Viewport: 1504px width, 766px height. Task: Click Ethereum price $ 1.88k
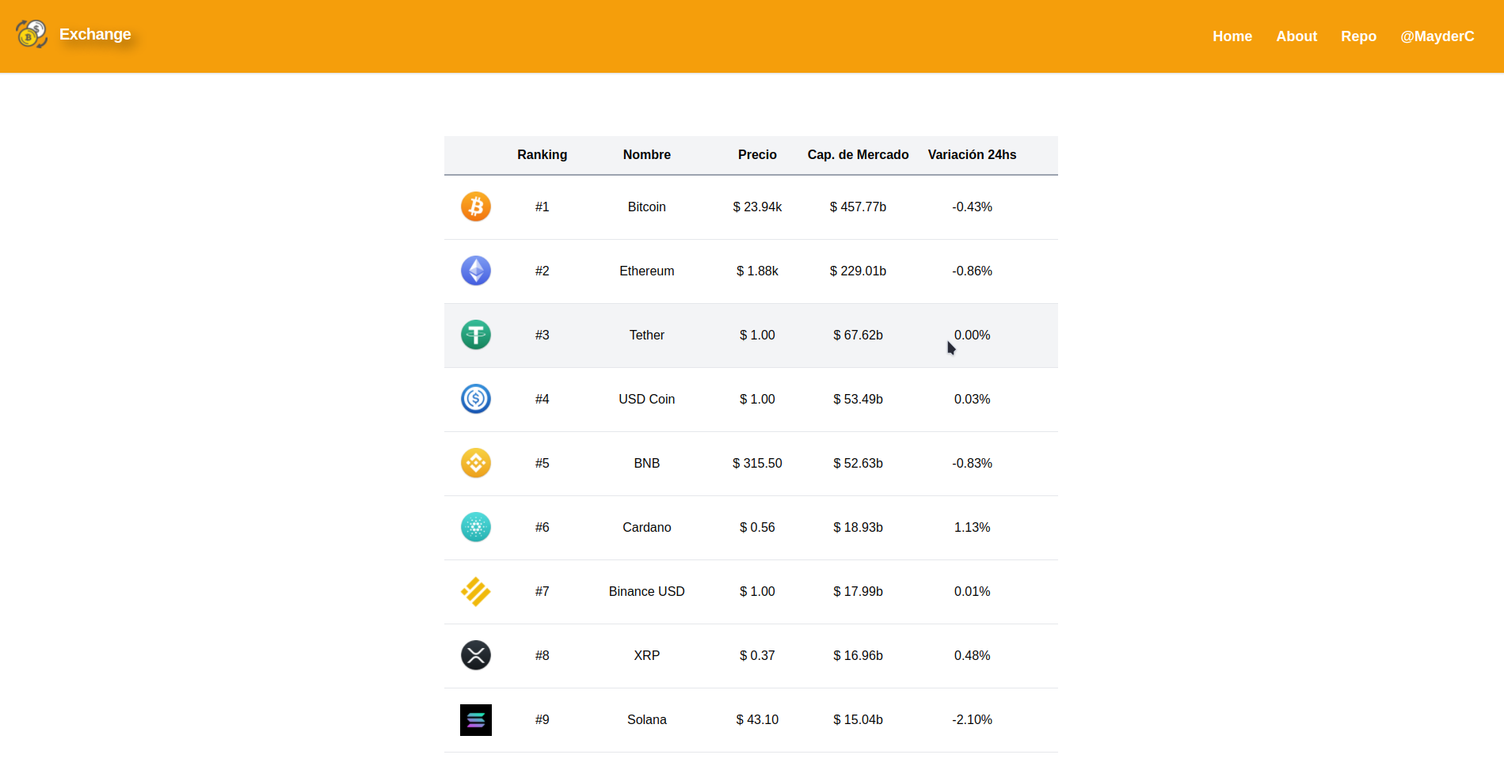tap(757, 271)
